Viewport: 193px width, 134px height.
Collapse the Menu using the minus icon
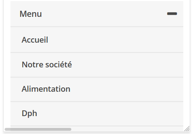point(172,14)
